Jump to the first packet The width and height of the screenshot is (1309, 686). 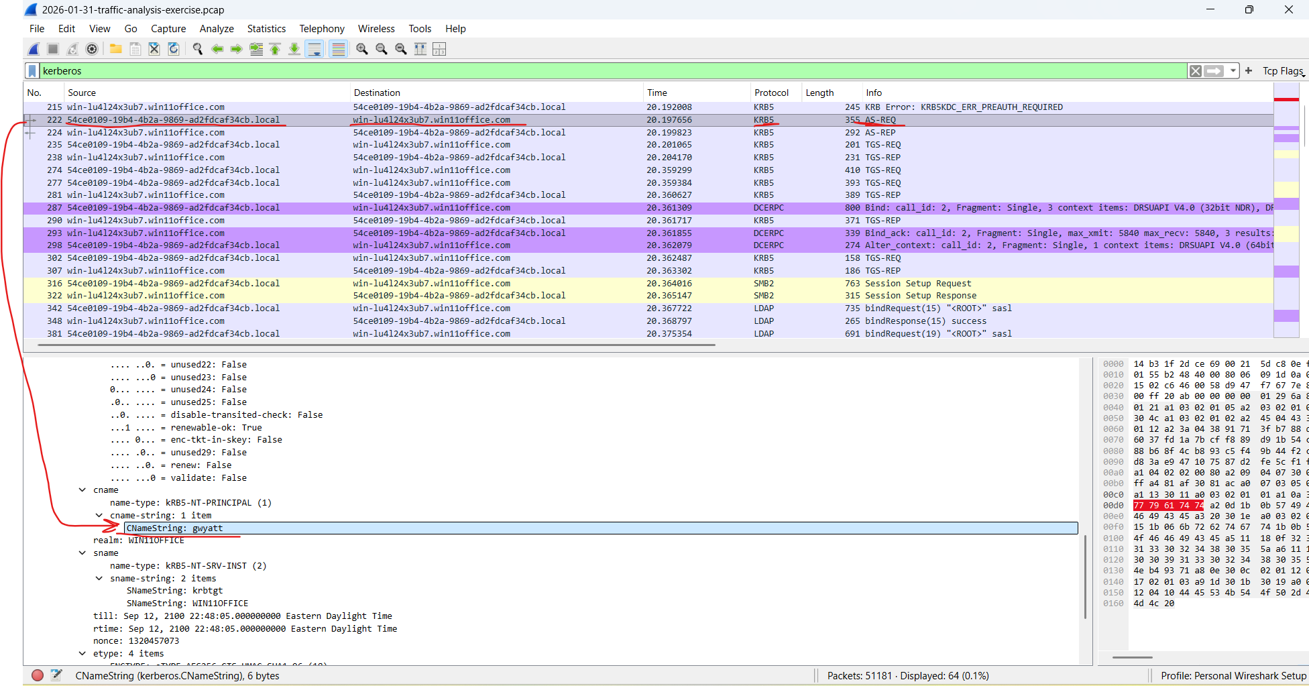point(275,49)
